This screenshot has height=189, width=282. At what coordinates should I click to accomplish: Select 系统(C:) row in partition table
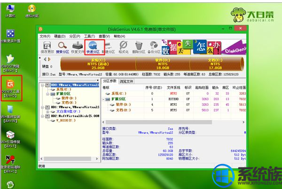174,94
